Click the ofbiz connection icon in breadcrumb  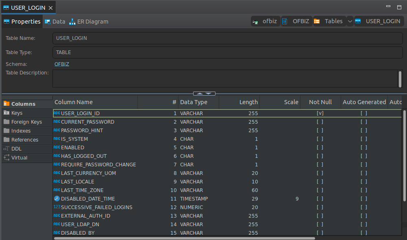tap(255, 22)
